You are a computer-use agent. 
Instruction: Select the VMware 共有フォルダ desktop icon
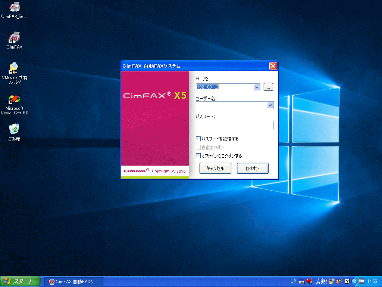[x=14, y=73]
